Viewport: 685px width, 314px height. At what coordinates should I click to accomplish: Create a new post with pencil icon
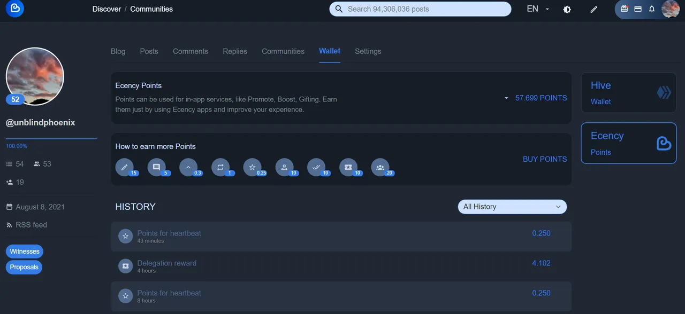click(x=593, y=9)
